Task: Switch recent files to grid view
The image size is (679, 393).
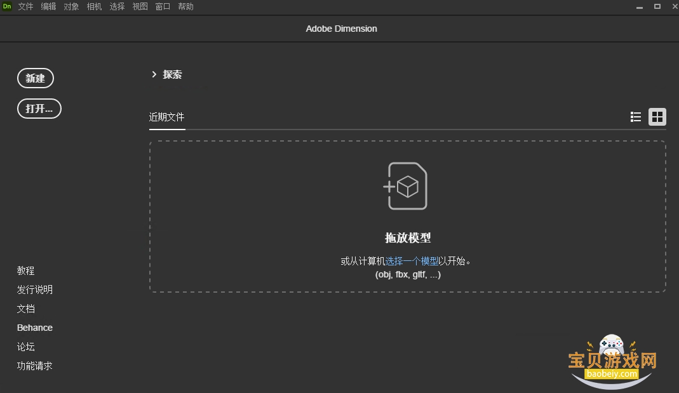Action: tap(657, 117)
